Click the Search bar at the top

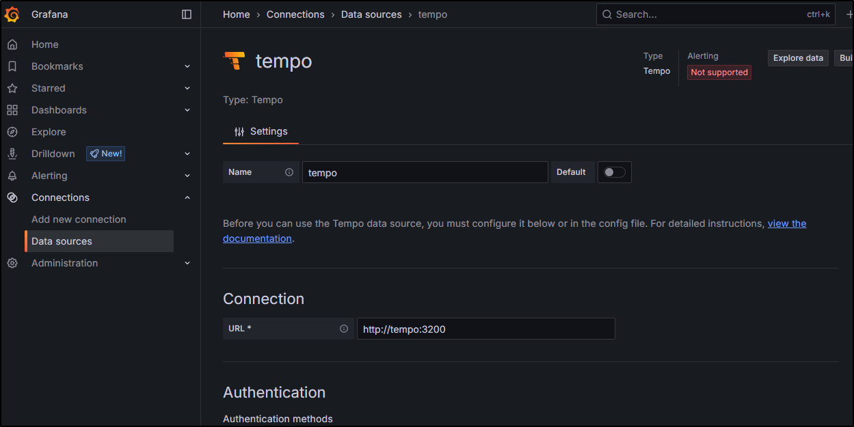pos(716,14)
